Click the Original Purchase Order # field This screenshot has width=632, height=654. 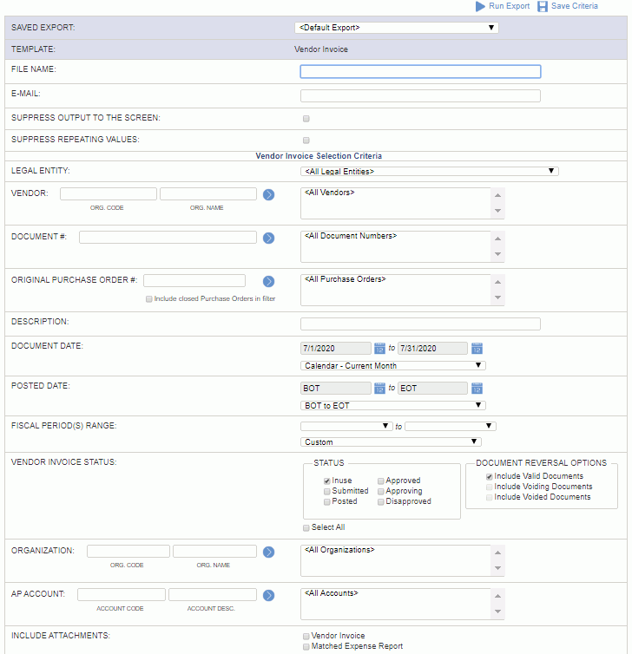(194, 280)
